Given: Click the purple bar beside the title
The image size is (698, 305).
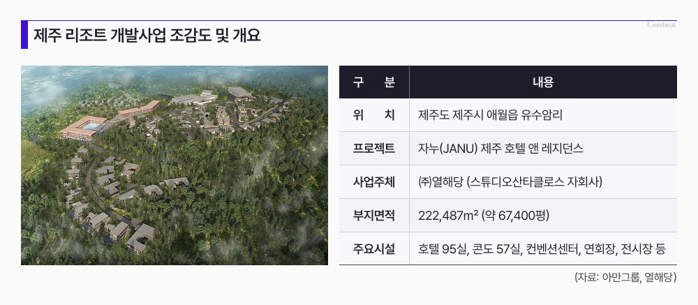Looking at the screenshot, I should click(24, 35).
